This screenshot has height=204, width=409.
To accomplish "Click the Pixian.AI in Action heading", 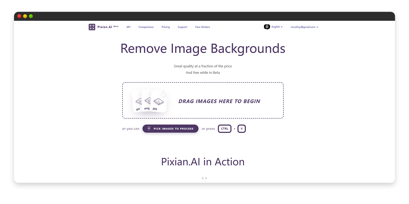I will pyautogui.click(x=203, y=162).
